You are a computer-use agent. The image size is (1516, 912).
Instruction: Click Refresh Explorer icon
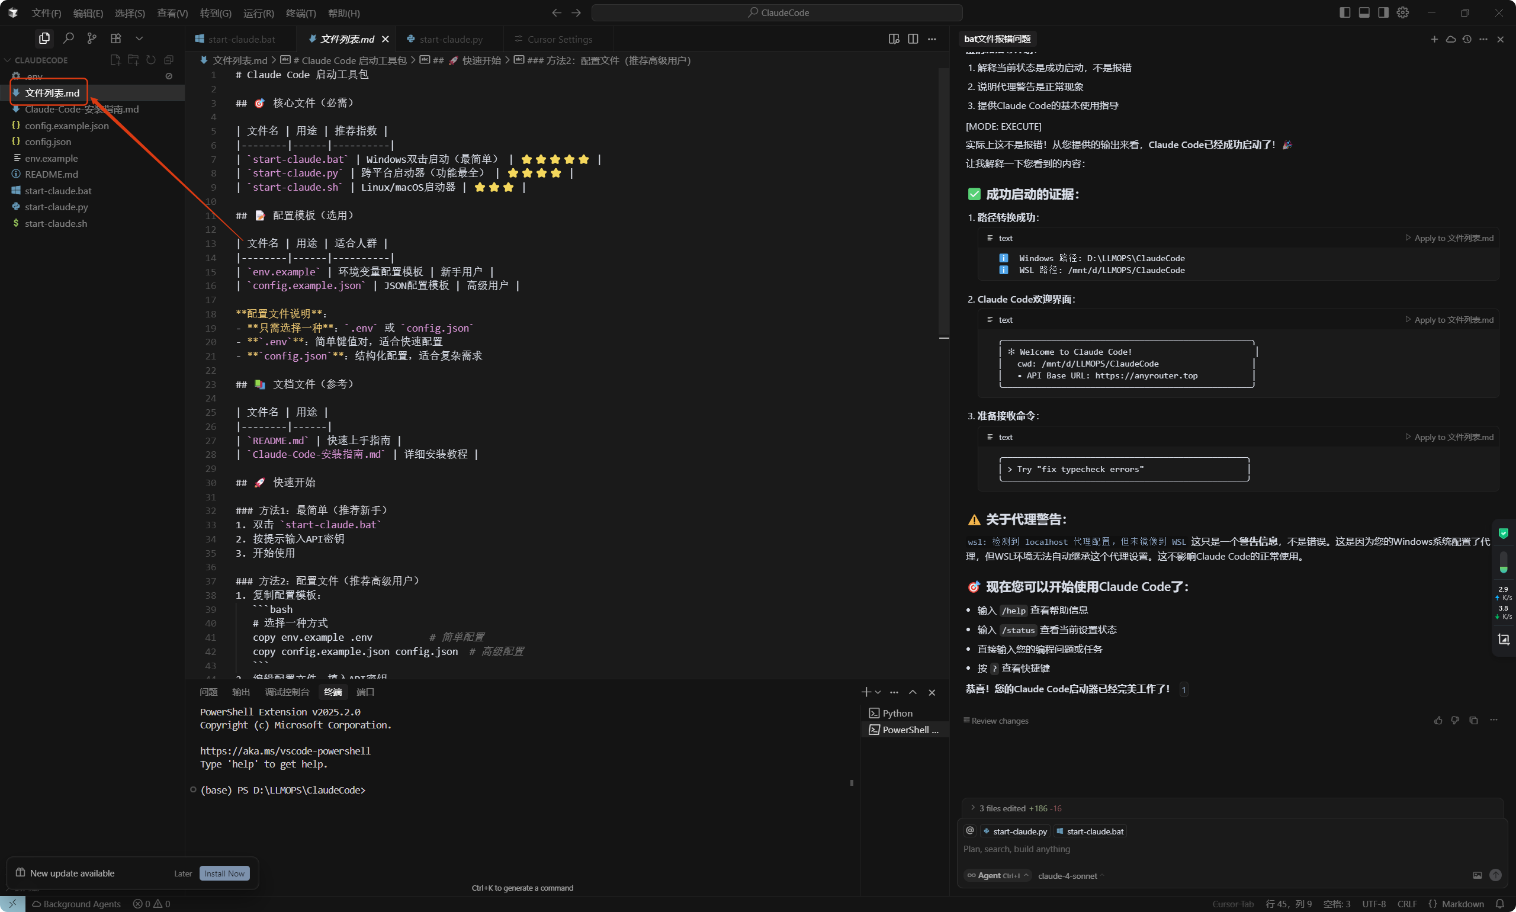tap(150, 60)
